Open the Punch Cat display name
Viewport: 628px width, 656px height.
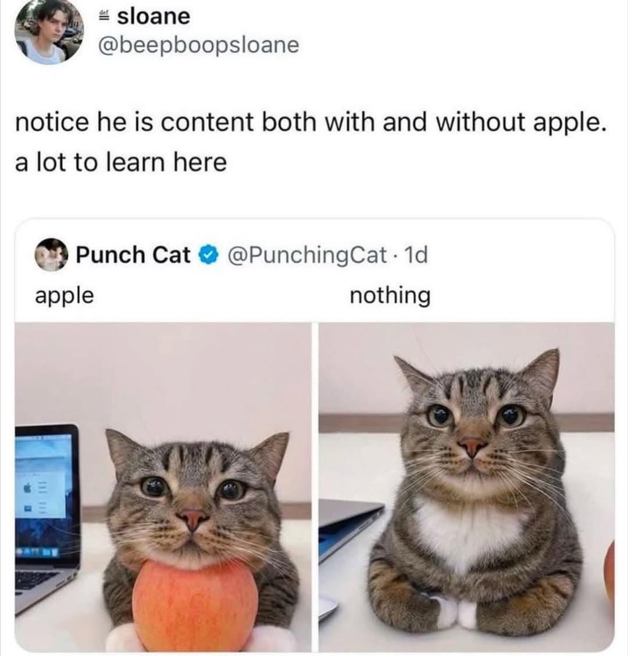[x=133, y=255]
